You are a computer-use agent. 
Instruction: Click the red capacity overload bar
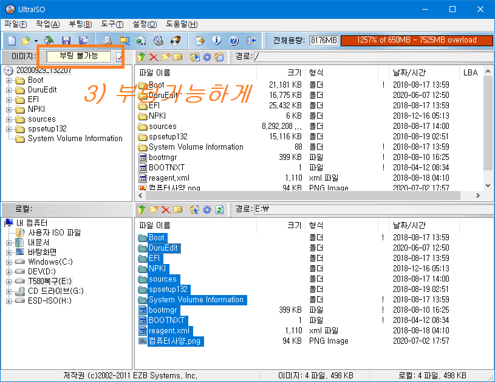click(x=417, y=40)
